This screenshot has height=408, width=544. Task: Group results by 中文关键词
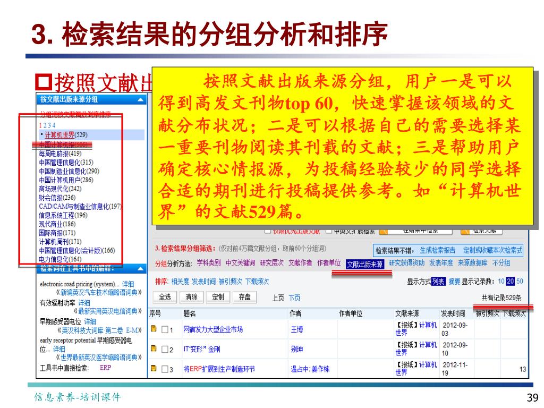[x=240, y=263]
